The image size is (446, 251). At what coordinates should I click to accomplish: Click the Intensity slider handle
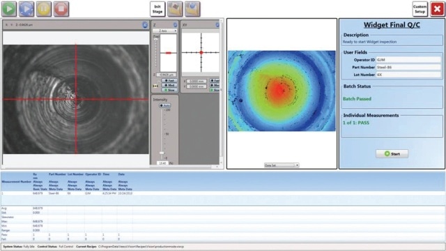(x=162, y=153)
